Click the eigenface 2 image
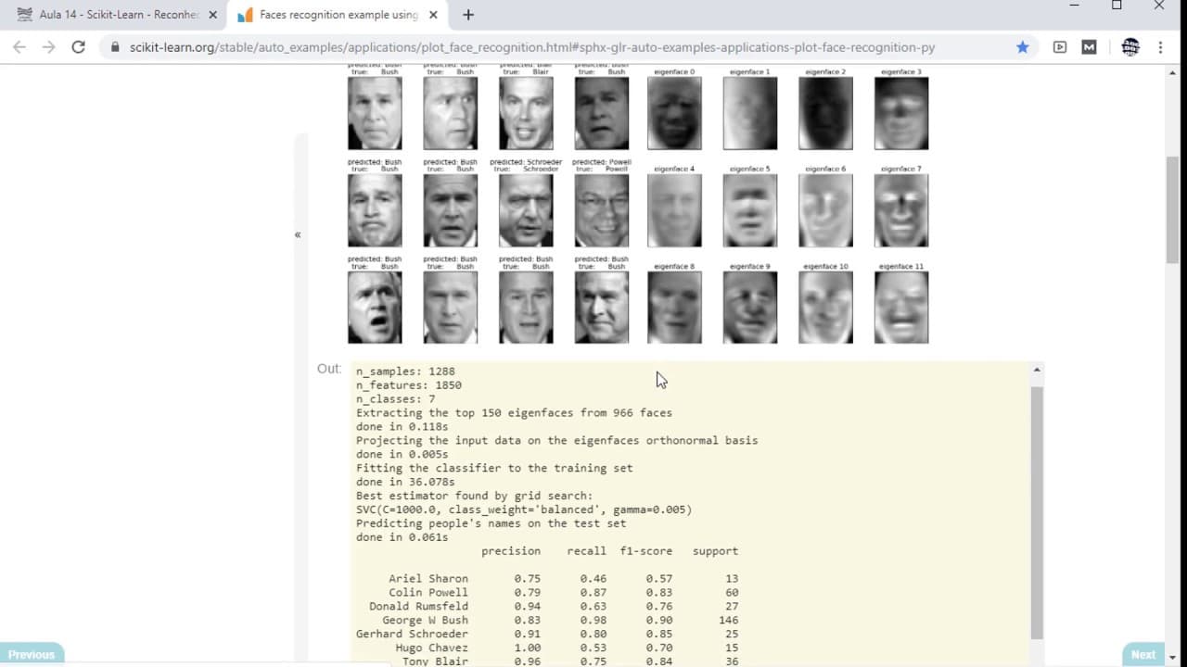The image size is (1187, 667). click(825, 113)
